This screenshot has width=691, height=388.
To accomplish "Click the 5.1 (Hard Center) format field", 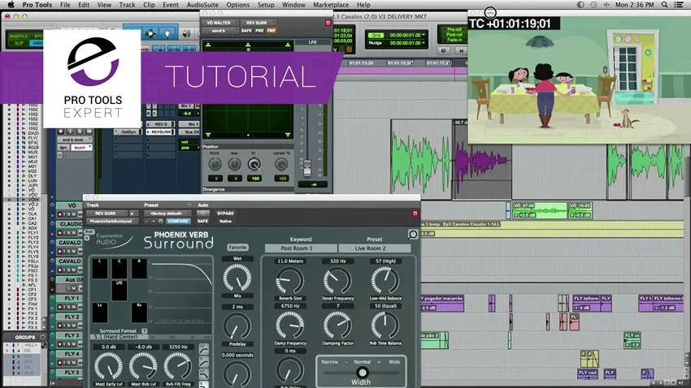I will 119,337.
